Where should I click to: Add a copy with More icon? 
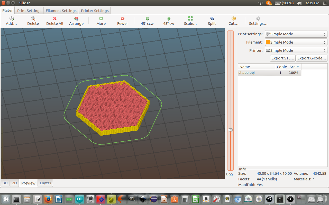pos(101,19)
